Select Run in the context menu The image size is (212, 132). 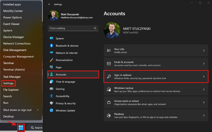tap(6, 103)
